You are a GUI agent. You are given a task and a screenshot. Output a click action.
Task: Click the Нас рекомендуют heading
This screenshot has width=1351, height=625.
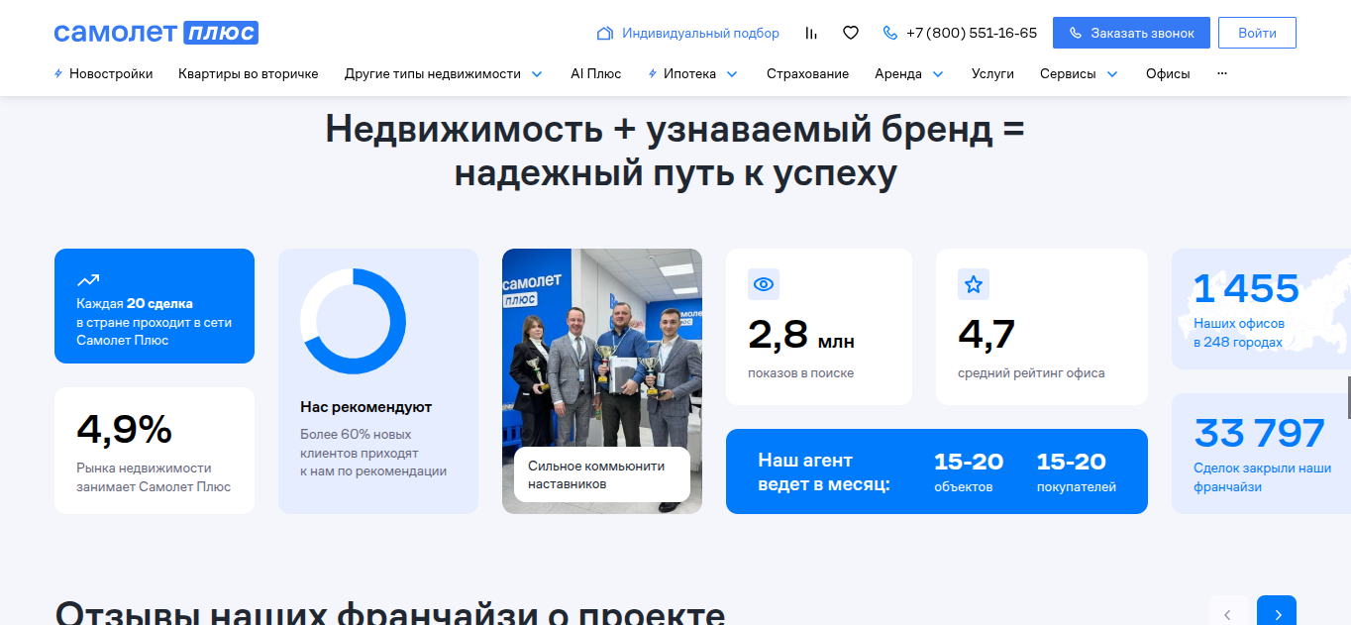(x=366, y=407)
